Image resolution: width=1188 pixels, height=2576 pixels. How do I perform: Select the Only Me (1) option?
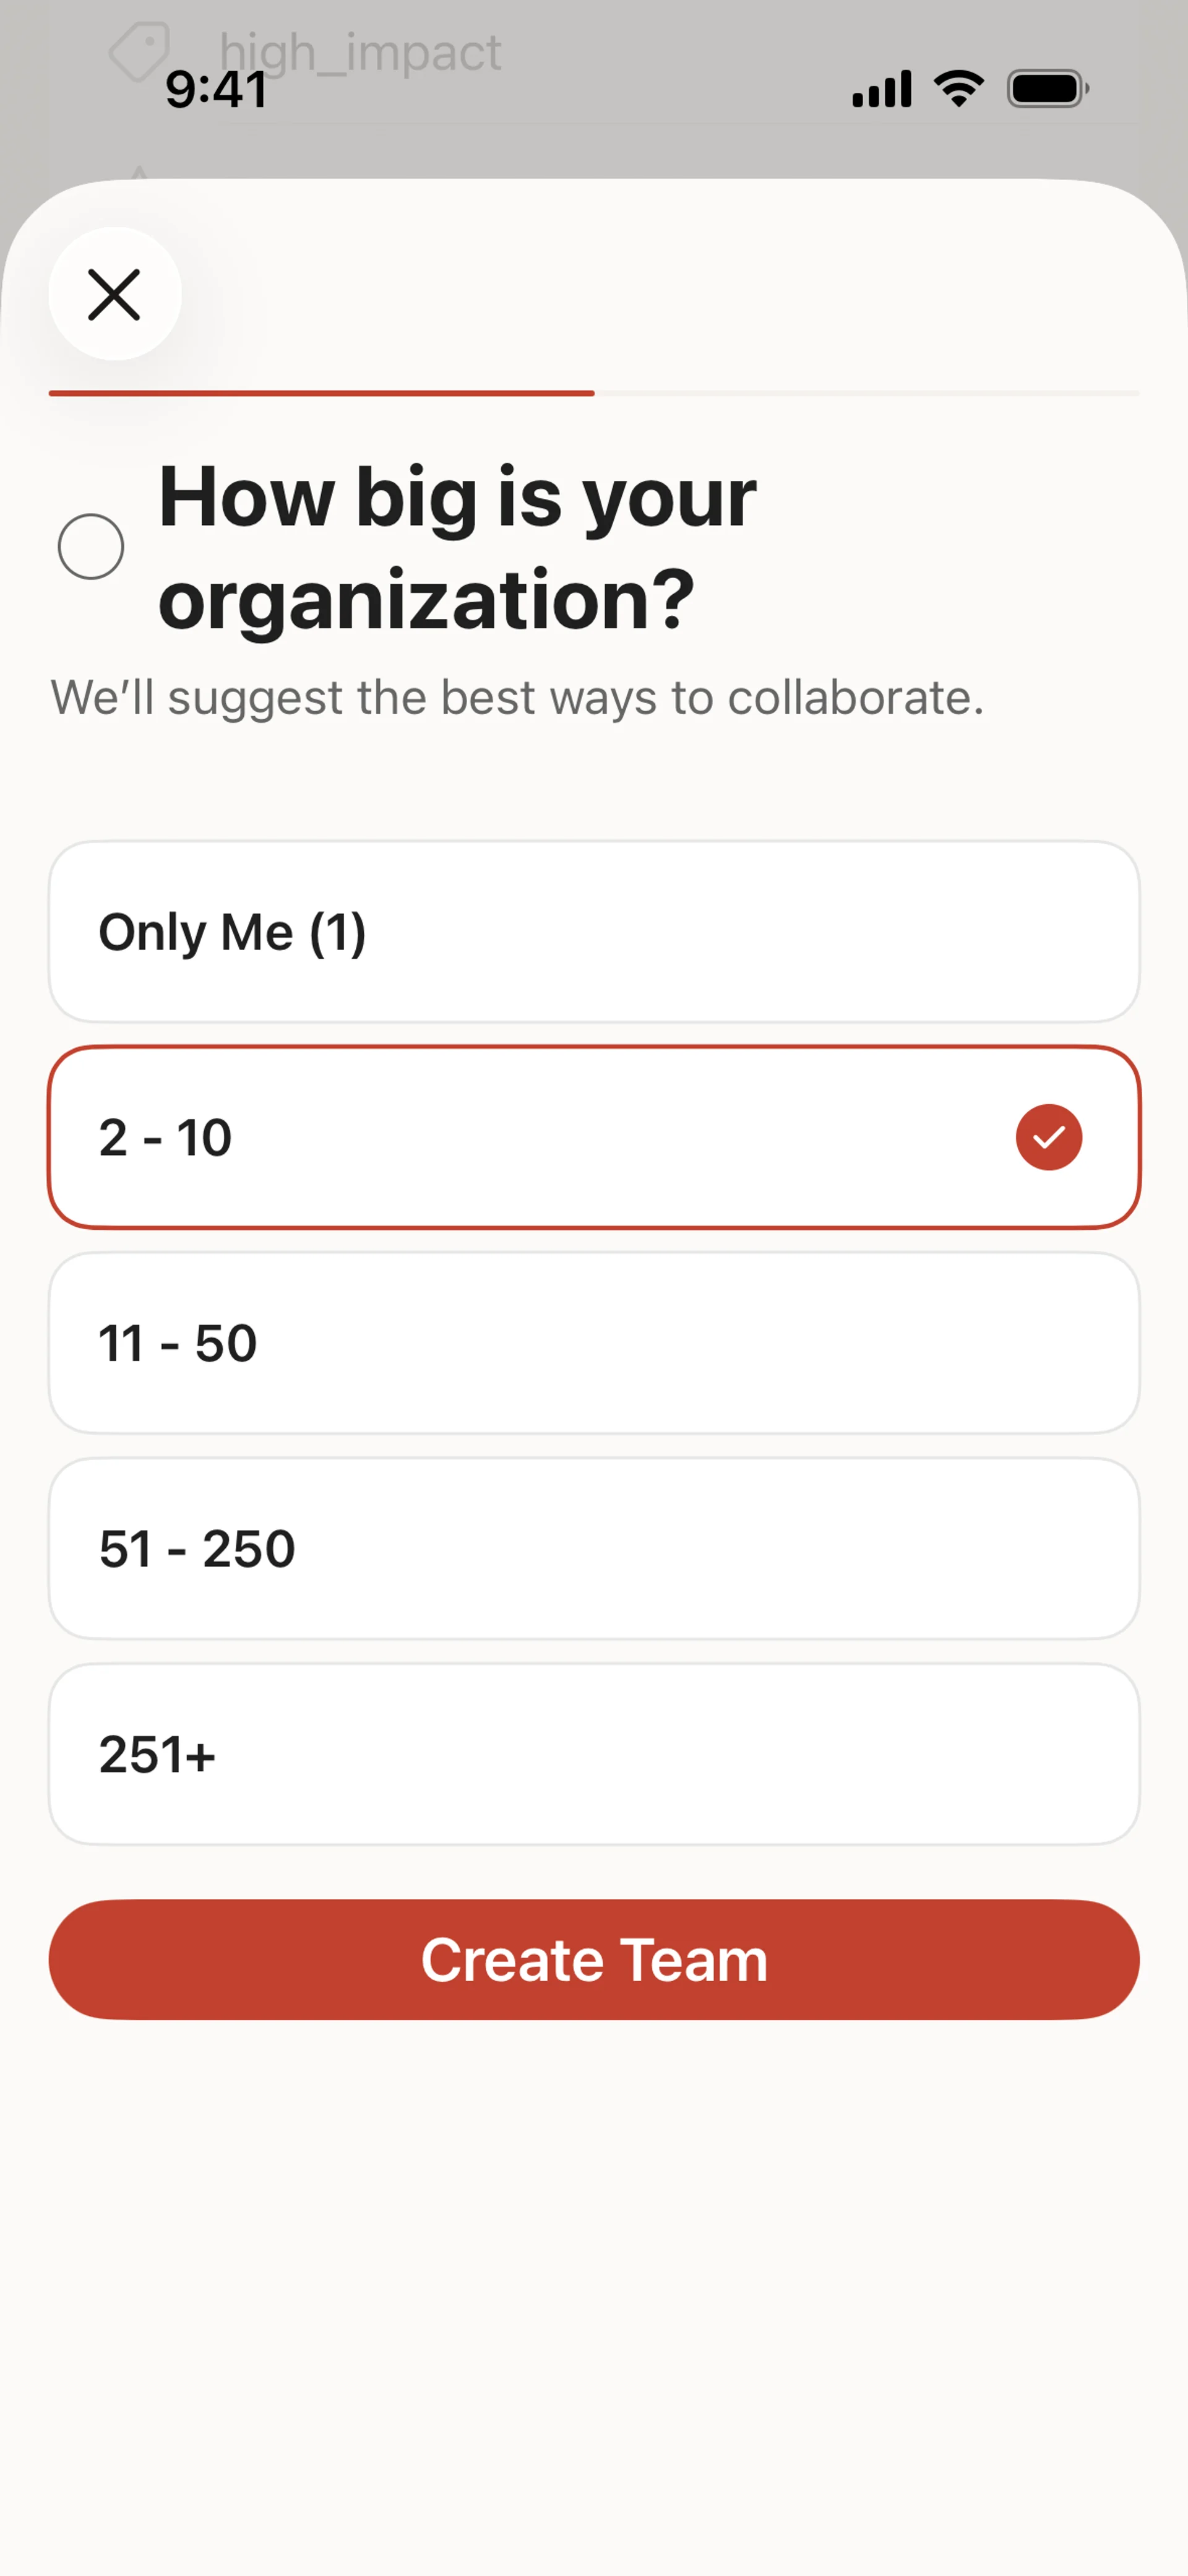(x=594, y=932)
